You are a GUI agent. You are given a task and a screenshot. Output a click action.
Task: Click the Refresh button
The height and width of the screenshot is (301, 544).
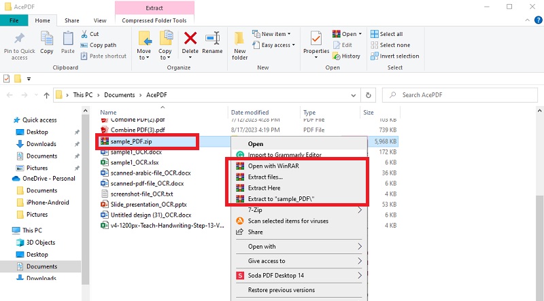point(369,95)
